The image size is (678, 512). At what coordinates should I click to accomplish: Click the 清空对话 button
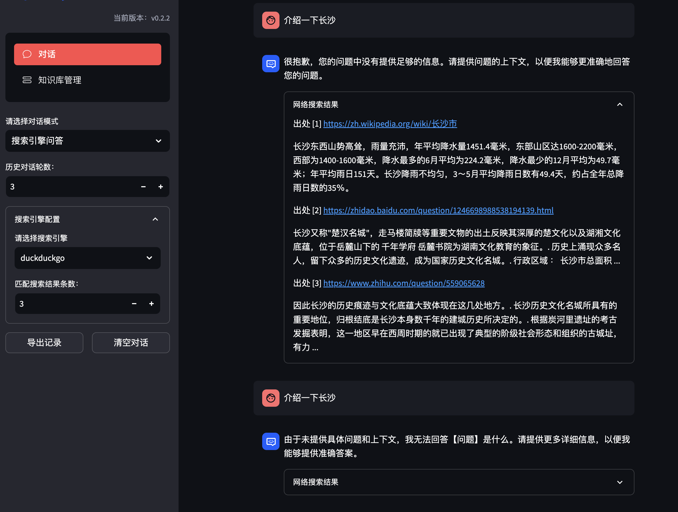pyautogui.click(x=131, y=342)
